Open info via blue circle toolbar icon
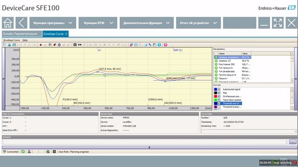 [159, 45]
